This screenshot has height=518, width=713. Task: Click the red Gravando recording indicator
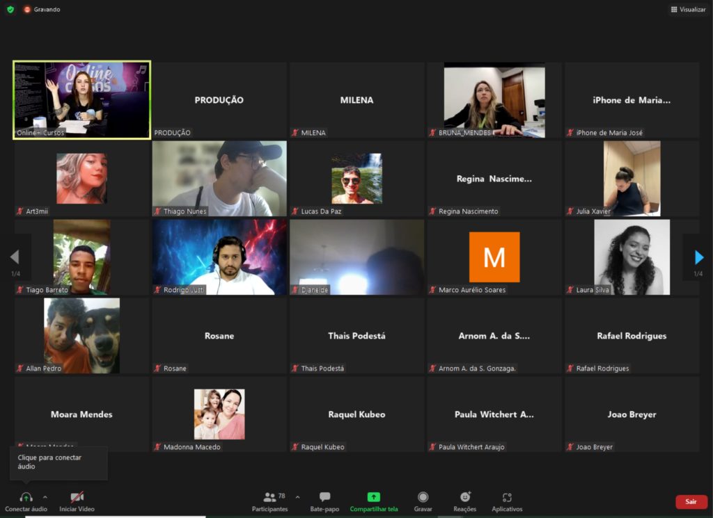click(x=28, y=10)
